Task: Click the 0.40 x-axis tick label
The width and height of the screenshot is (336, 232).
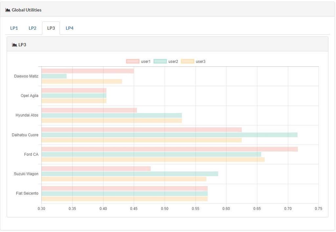Action: pyautogui.click(x=103, y=209)
